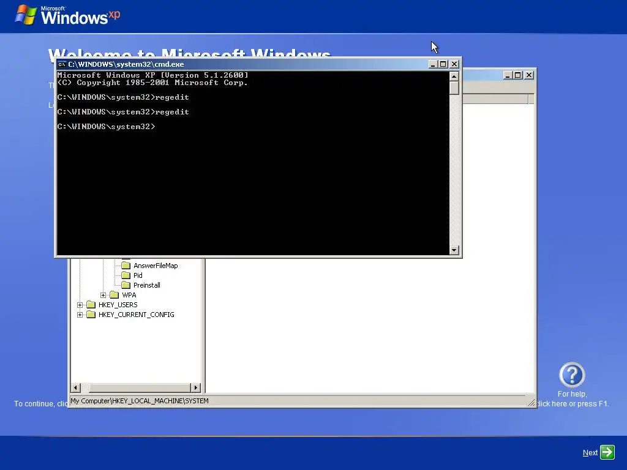Screen dimensions: 627x470
Task: Click the HKEY_USERS label
Action: pos(118,305)
